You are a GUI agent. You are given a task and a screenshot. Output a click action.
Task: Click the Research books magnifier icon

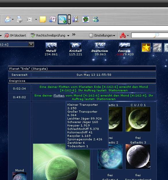pyautogui.click(x=75, y=19)
